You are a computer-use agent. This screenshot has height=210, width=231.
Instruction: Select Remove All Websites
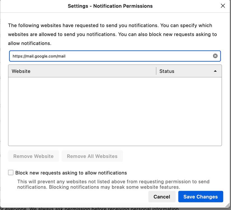92,156
